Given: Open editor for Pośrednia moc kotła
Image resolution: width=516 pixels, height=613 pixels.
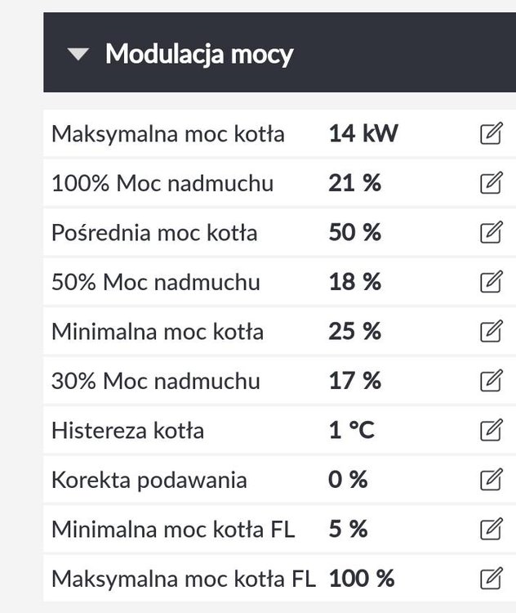Looking at the screenshot, I should pos(490,233).
